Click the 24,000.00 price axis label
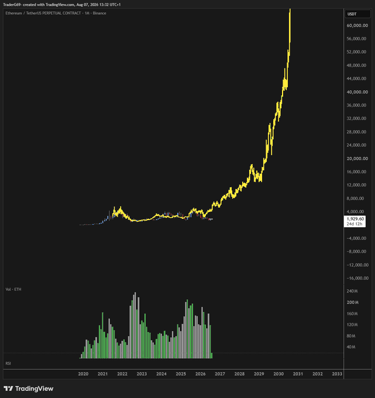375x398 pixels. [356, 145]
